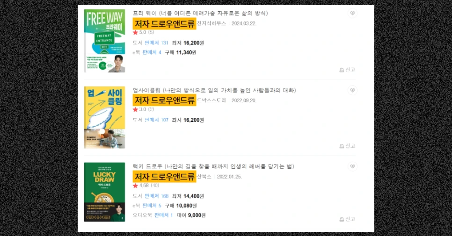View e북 판매처 4 for 프리 웨이
The height and width of the screenshot is (236, 452).
click(x=152, y=52)
